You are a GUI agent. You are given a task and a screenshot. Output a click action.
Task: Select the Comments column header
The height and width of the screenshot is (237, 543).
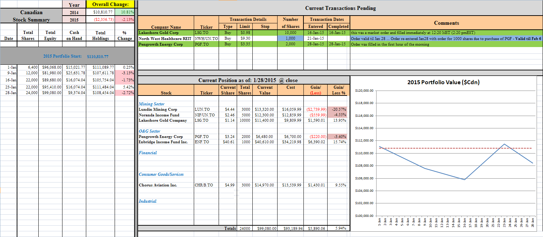(446, 23)
